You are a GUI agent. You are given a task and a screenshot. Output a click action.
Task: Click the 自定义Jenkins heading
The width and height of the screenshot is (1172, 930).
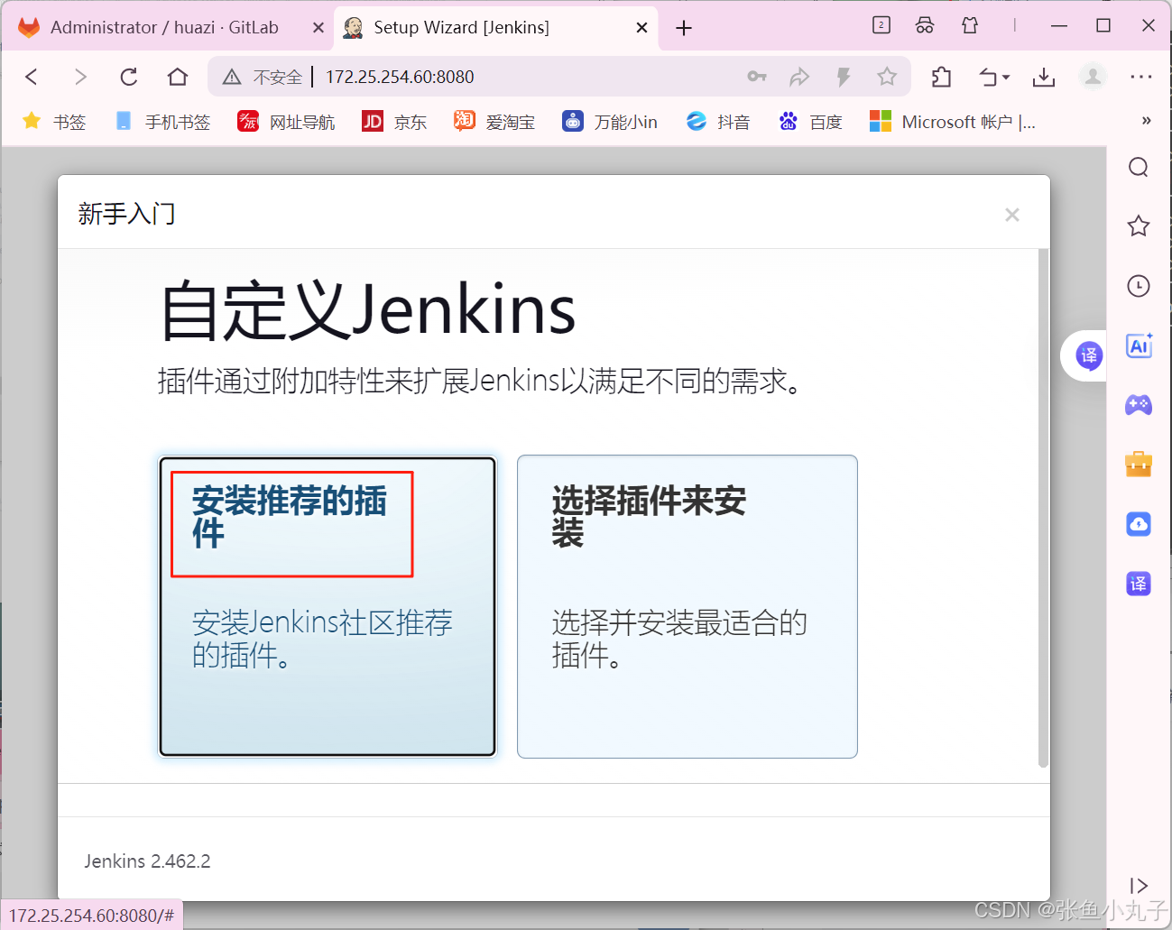(368, 309)
